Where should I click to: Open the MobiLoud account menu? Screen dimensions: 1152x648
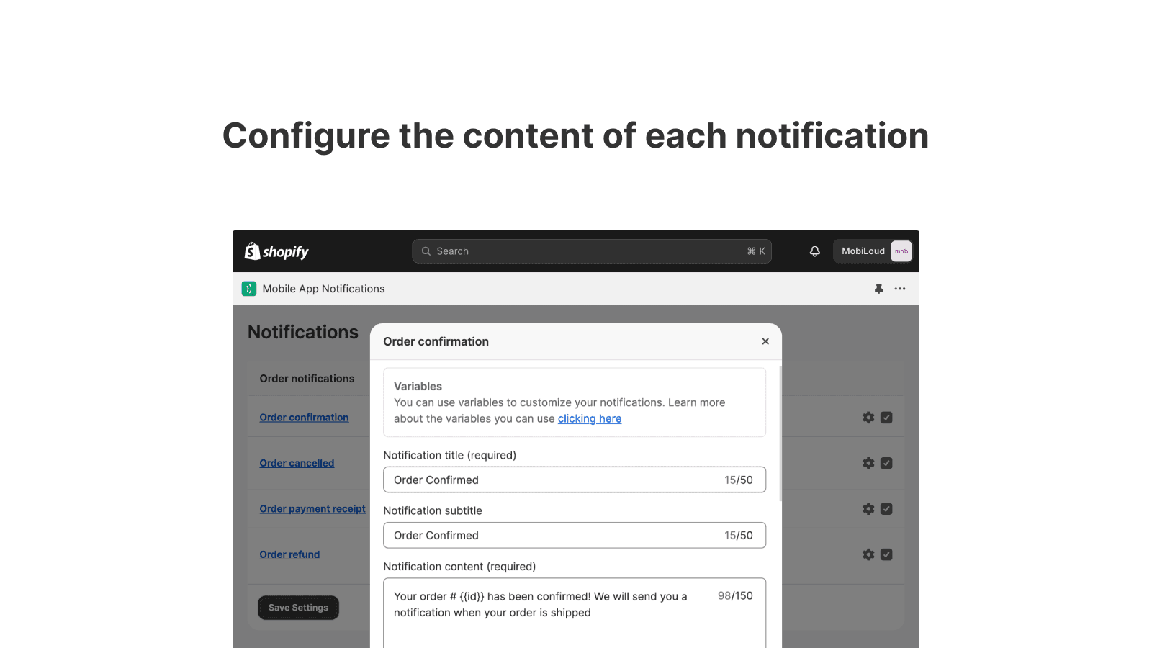click(873, 251)
